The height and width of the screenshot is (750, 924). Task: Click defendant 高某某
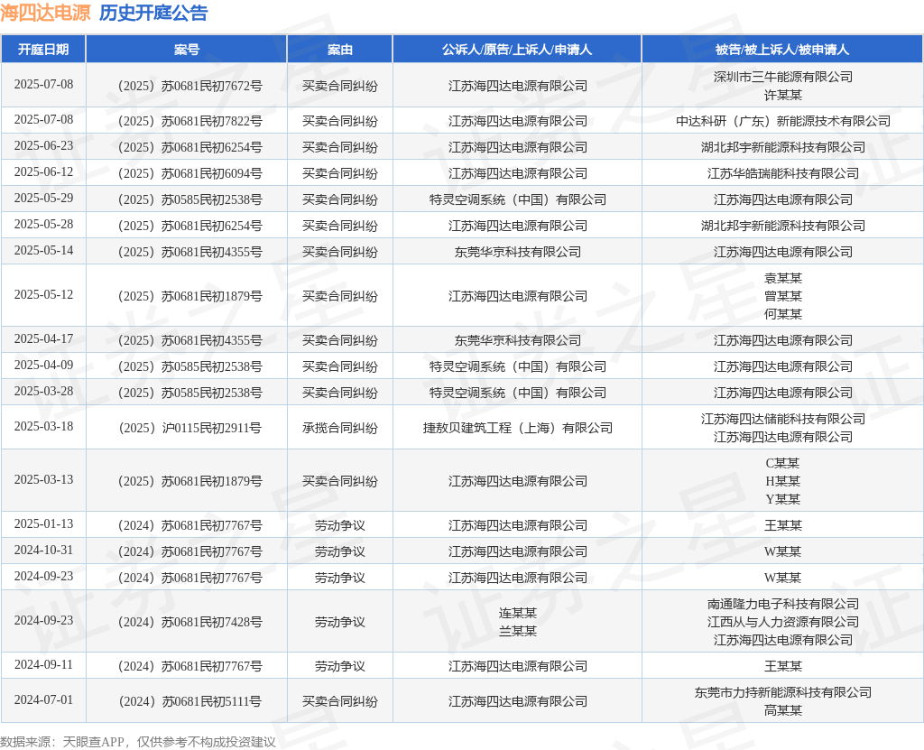pyautogui.click(x=782, y=711)
